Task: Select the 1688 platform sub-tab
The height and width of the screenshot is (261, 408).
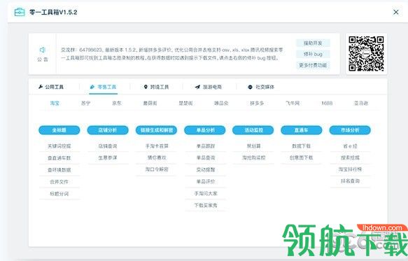Action: [x=327, y=104]
